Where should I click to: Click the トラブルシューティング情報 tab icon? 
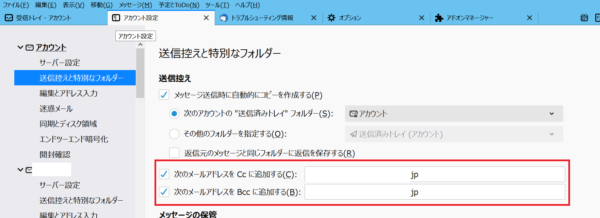[x=224, y=18]
